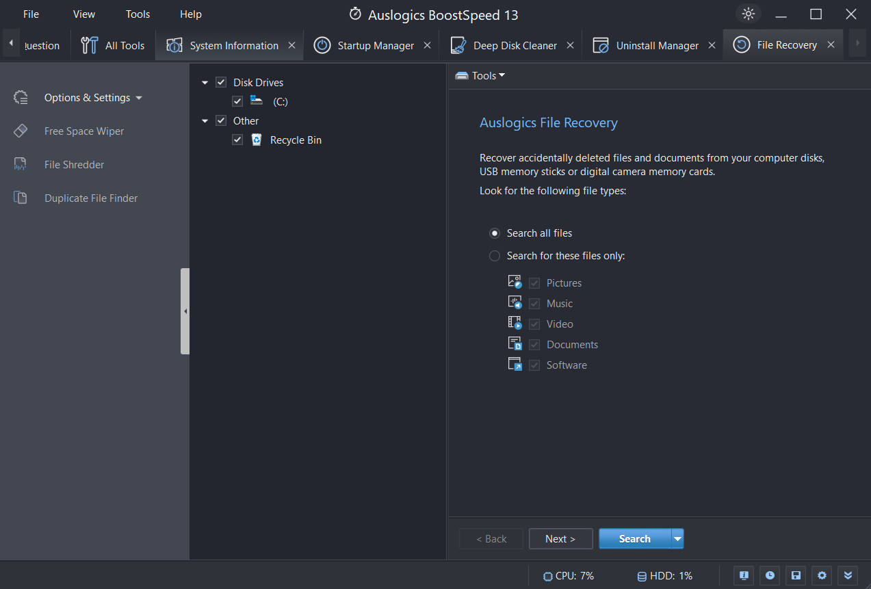Viewport: 871px width, 589px height.
Task: Click the Recycle Bin icon
Action: click(x=257, y=140)
